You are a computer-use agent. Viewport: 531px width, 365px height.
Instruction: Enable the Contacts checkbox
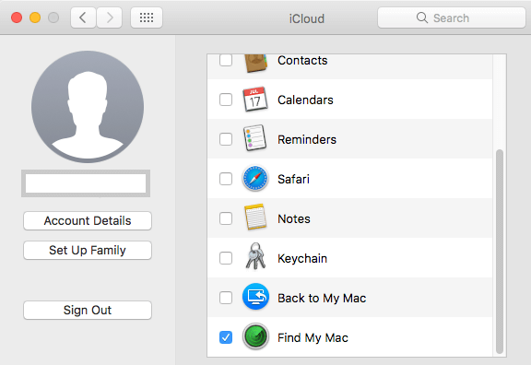(x=226, y=60)
